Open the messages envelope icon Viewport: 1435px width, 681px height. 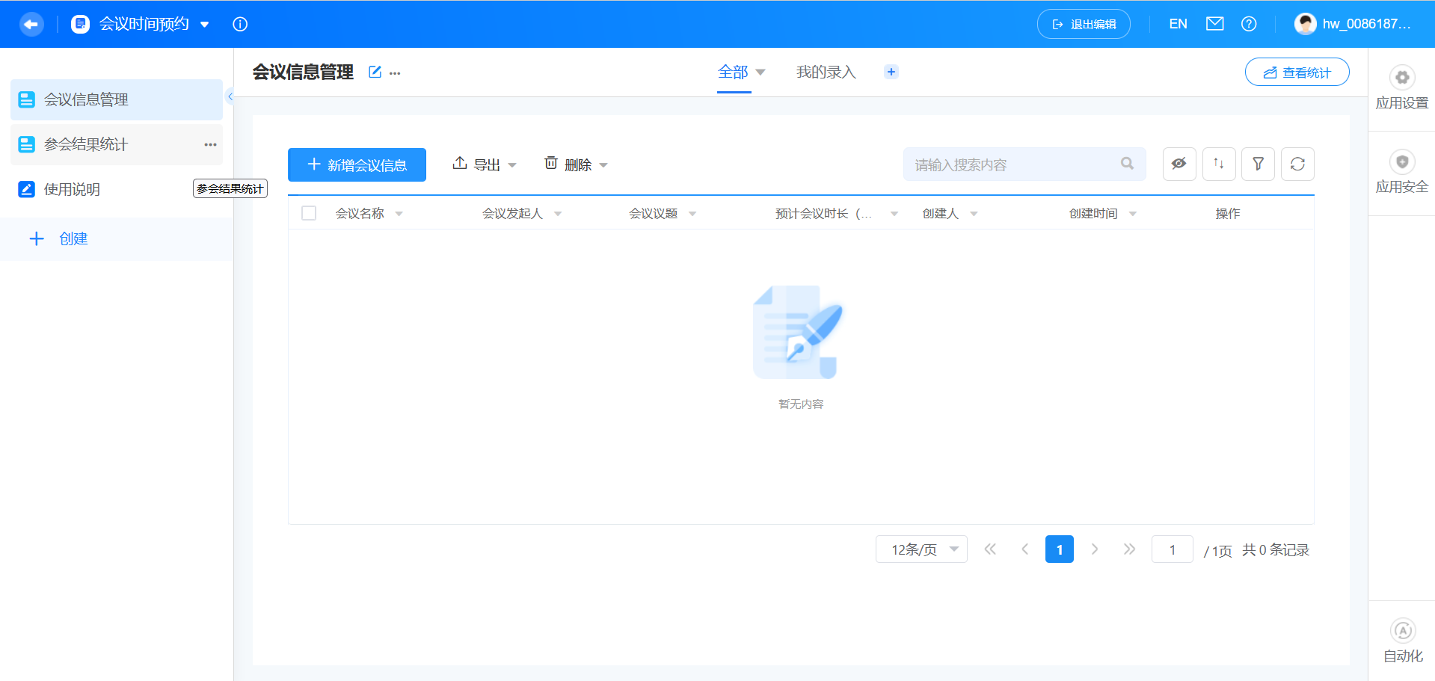tap(1214, 23)
